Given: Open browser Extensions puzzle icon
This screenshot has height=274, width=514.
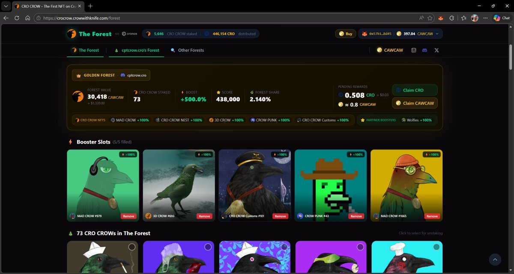Looking at the screenshot, I should 451,18.
